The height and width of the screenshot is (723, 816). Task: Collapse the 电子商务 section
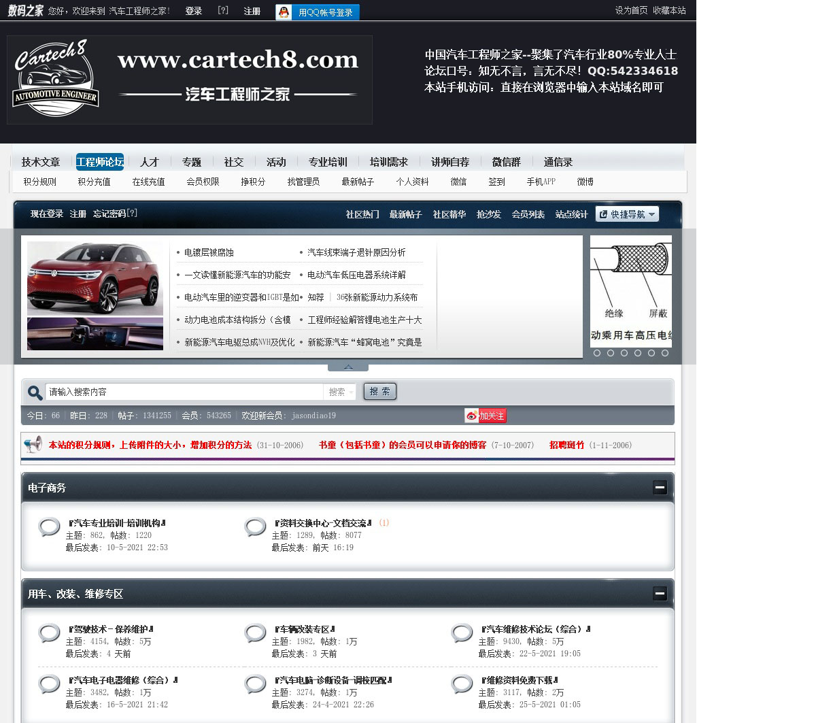coord(660,487)
